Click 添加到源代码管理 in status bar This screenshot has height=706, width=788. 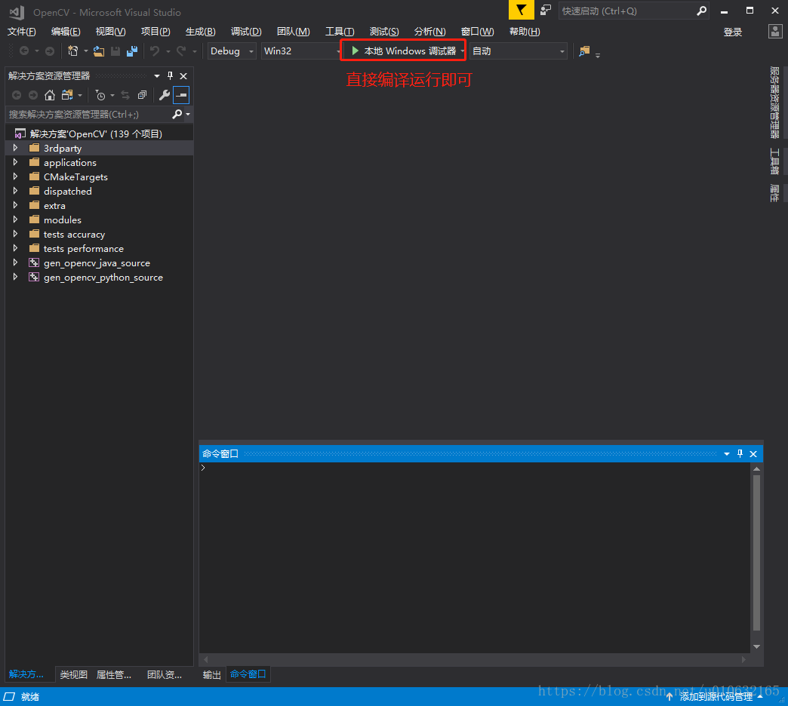(x=715, y=697)
